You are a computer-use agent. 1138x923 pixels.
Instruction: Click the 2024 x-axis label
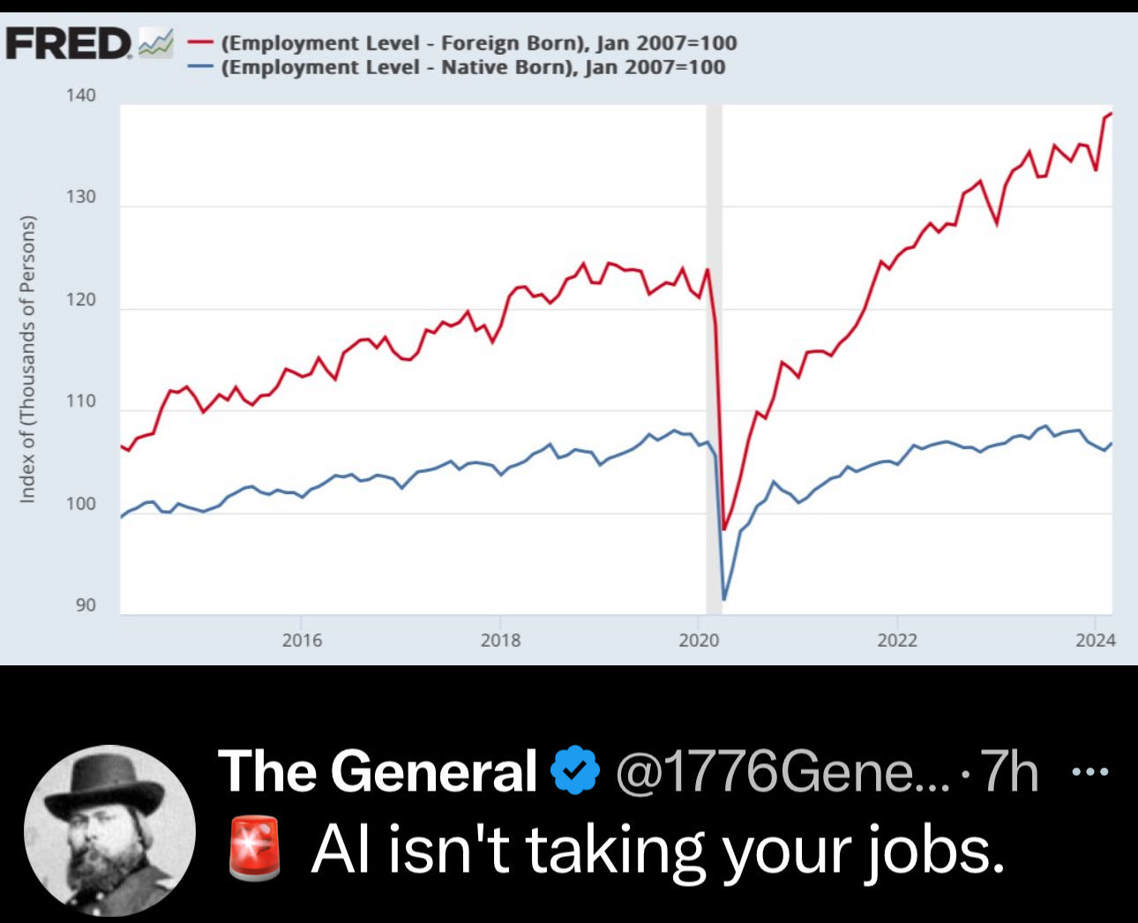(1095, 640)
